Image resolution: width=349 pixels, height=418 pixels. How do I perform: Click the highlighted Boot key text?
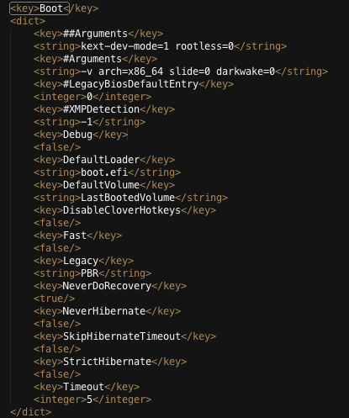point(51,8)
